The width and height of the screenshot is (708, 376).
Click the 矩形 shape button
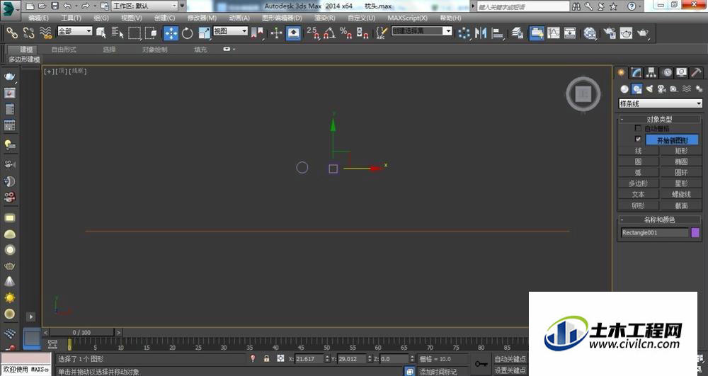tap(681, 150)
